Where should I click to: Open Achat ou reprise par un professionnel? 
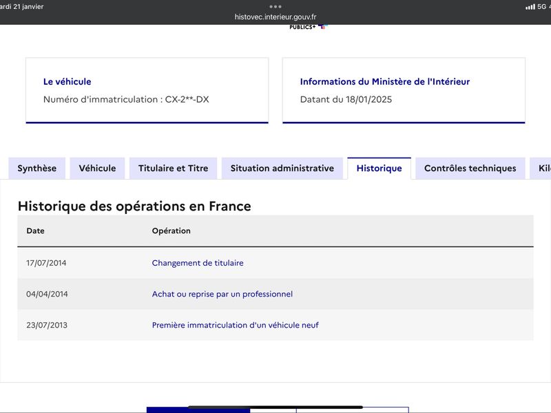click(222, 294)
